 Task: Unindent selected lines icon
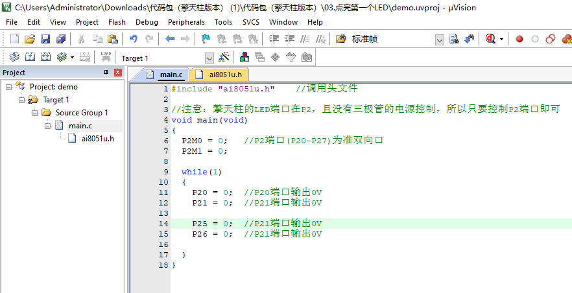point(289,39)
